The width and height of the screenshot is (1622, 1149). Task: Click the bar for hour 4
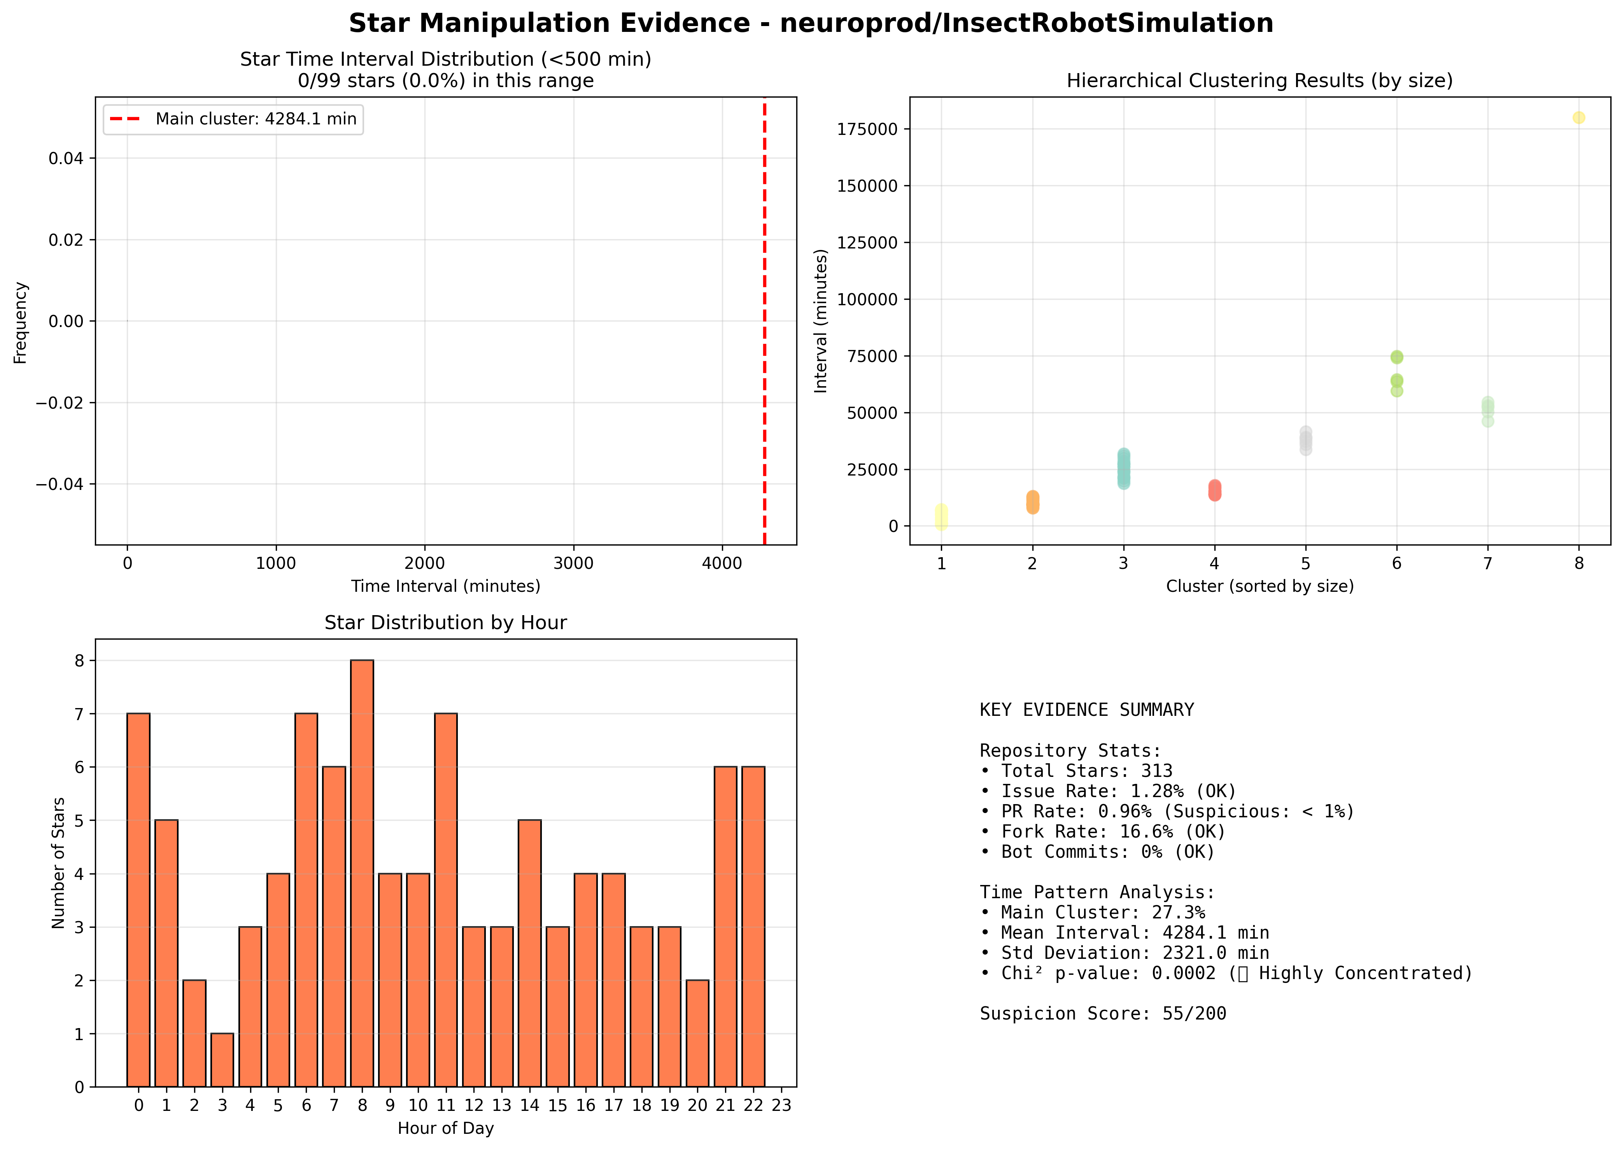[250, 1007]
